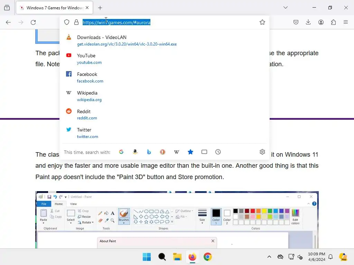
Task: Launch Google Chrome from taskbar
Action: point(208,257)
